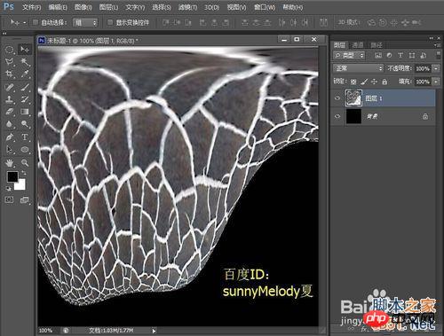This screenshot has width=444, height=336.
Task: Click the 不透明度 opacity 100% field
Action: click(423, 68)
